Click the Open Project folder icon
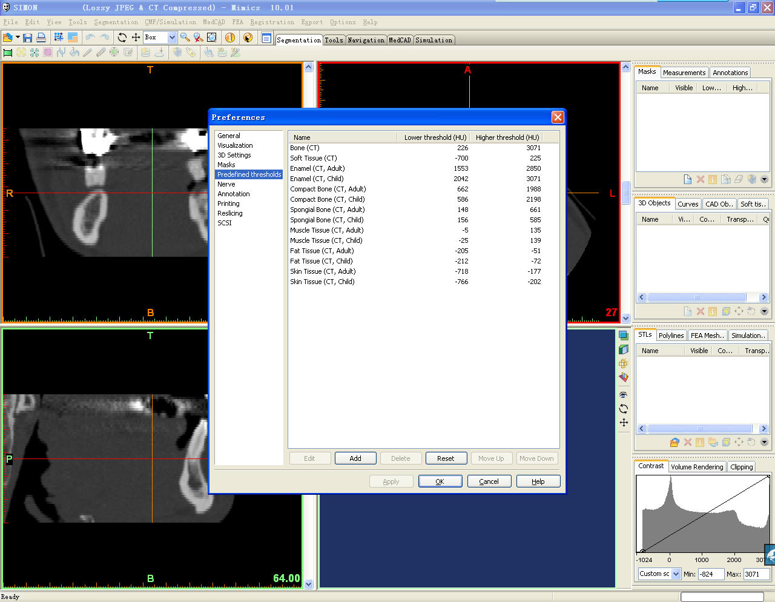The image size is (775, 602). 8,38
